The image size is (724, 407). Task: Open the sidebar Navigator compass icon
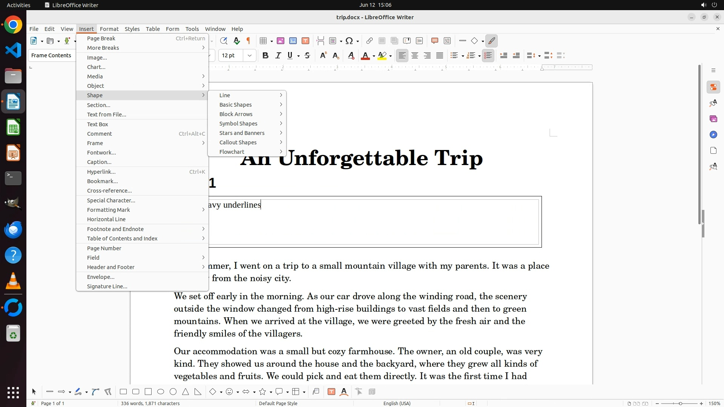713,135
